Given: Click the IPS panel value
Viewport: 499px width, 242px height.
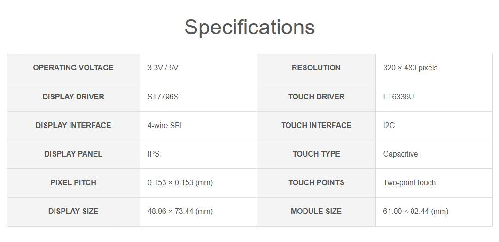Looking at the screenshot, I should (x=154, y=154).
